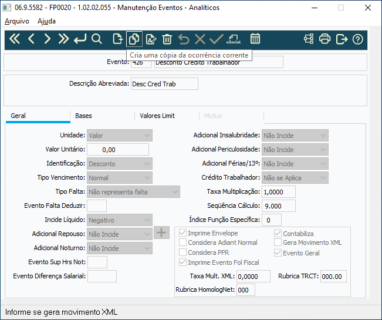Toggle Considera Adiant Normal checkbox
The height and width of the screenshot is (320, 382).
pos(182,242)
